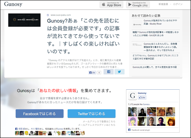Click thumbnail beside 'Gunosyはこんなもんだし' article
This screenshot has height=138, width=191.
(x=137, y=45)
